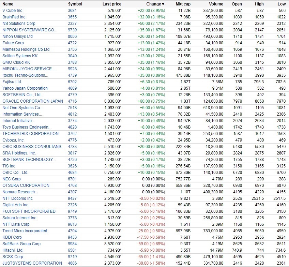This screenshot has height=267, width=289.
Task: Open TECHMATRIX CORPORATION link
Action: click(30, 134)
